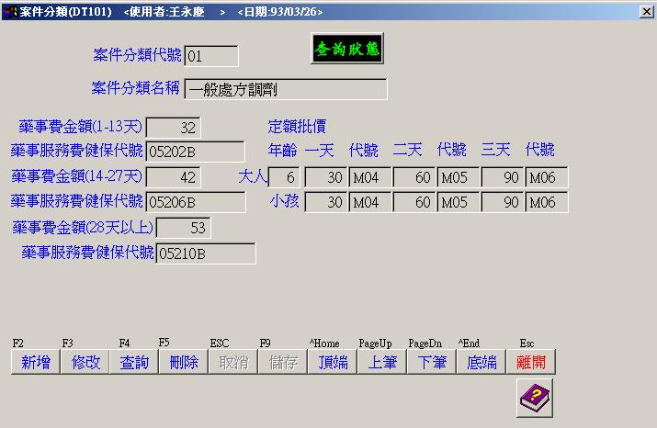Click the 查詢 (query) button
The image size is (657, 428).
134,362
